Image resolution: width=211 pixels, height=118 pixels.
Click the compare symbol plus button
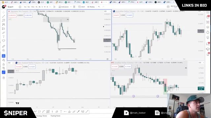click(20, 7)
